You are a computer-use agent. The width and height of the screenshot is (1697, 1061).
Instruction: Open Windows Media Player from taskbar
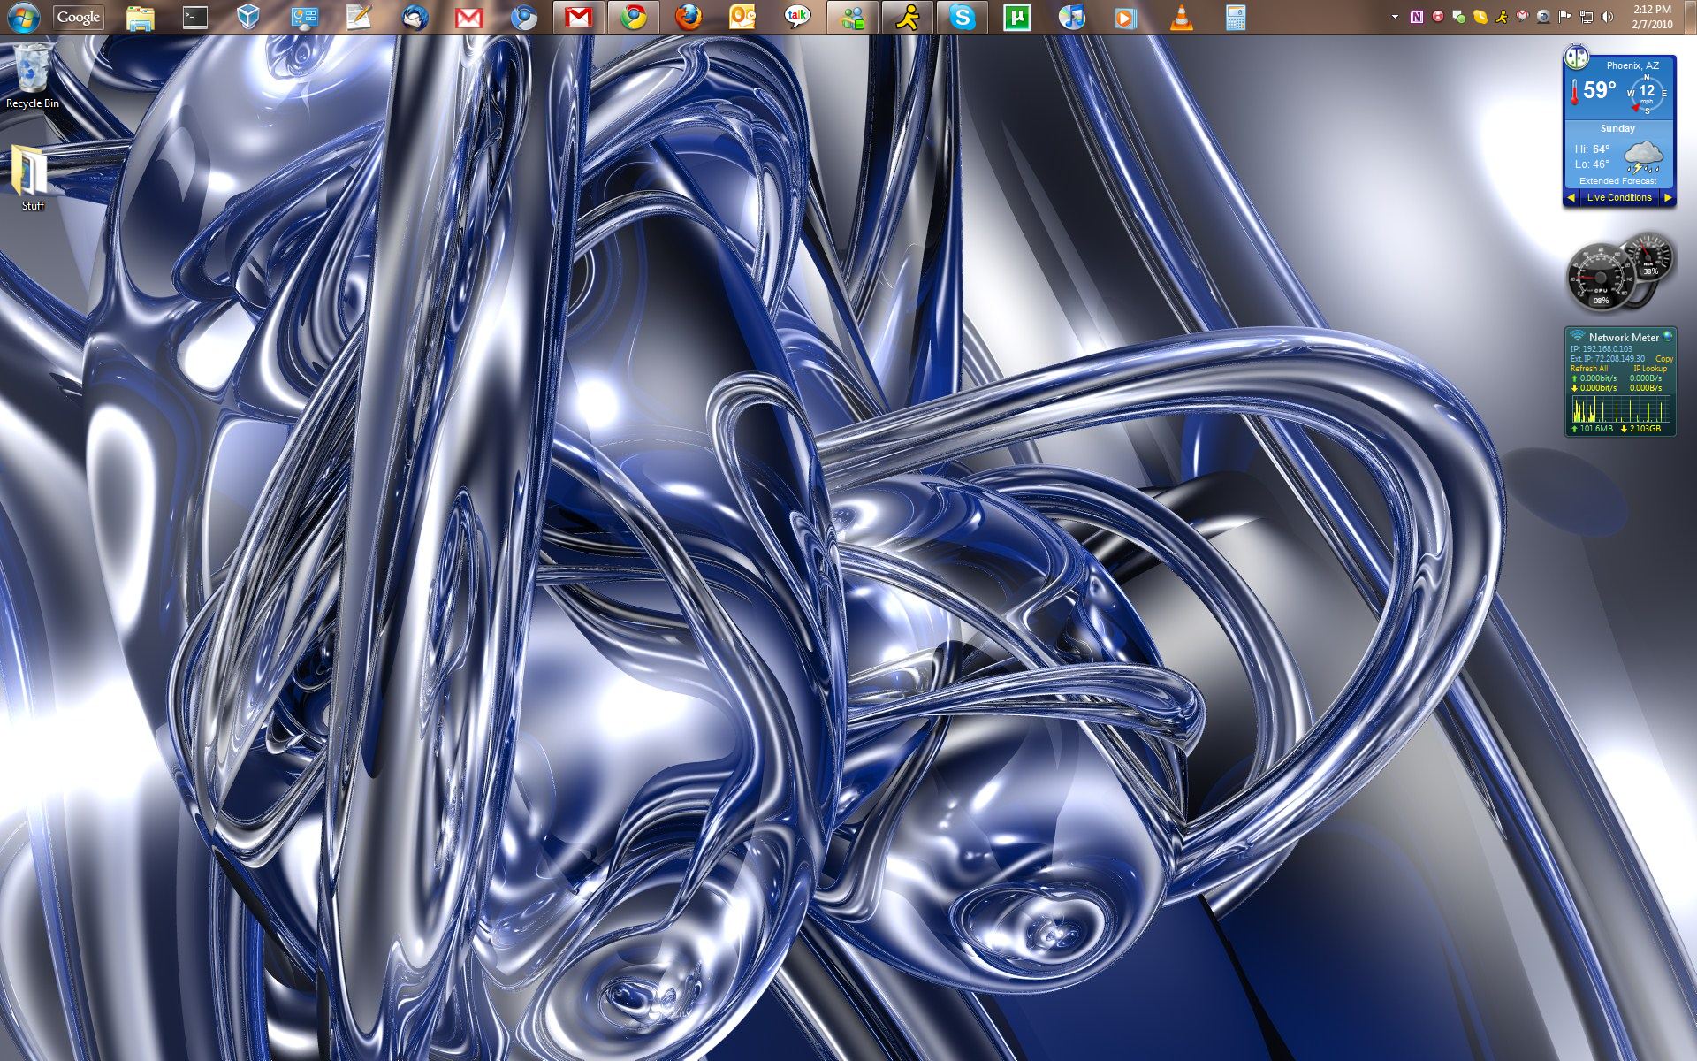tap(1126, 18)
